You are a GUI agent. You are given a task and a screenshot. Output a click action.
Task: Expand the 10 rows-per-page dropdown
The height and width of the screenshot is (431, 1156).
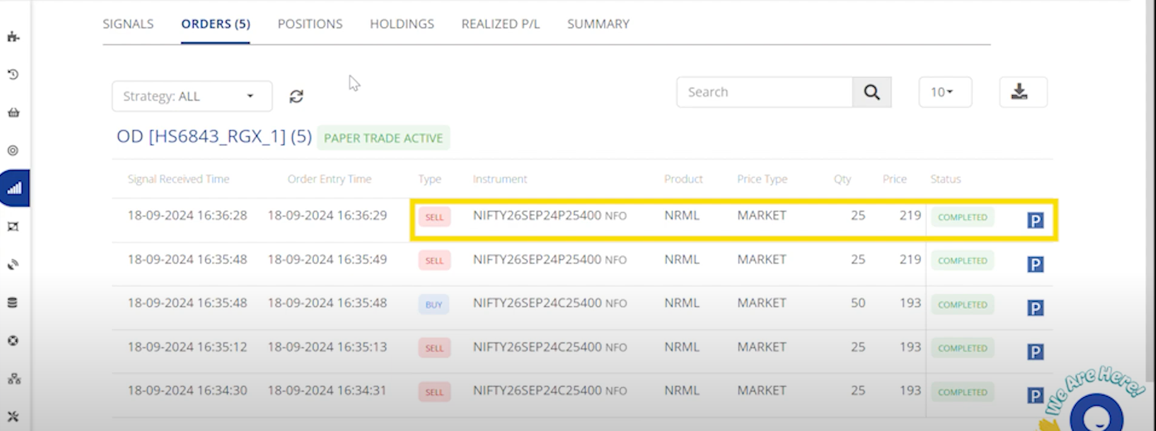[x=944, y=92]
